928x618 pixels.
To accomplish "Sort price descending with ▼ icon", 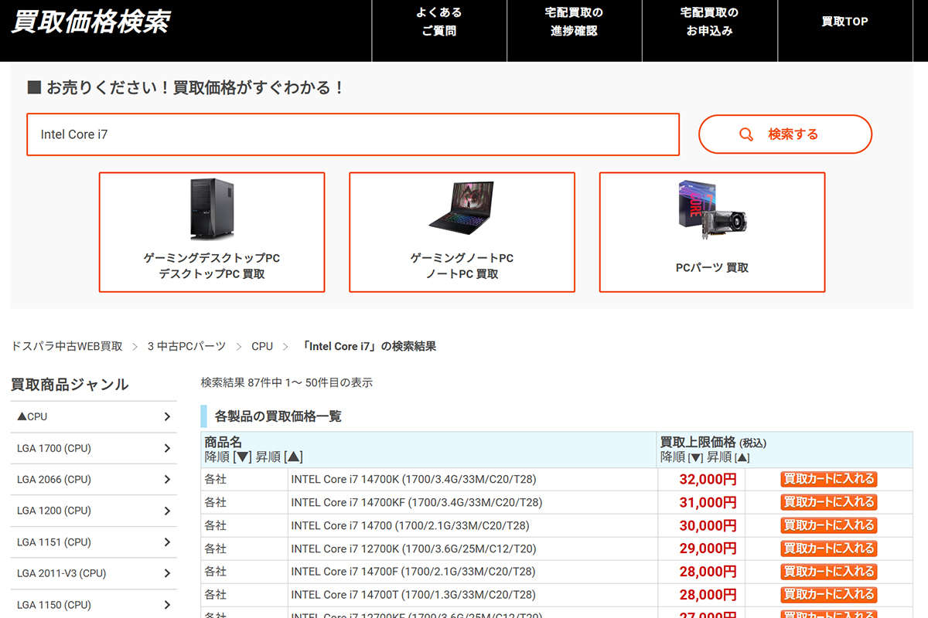I will (697, 457).
